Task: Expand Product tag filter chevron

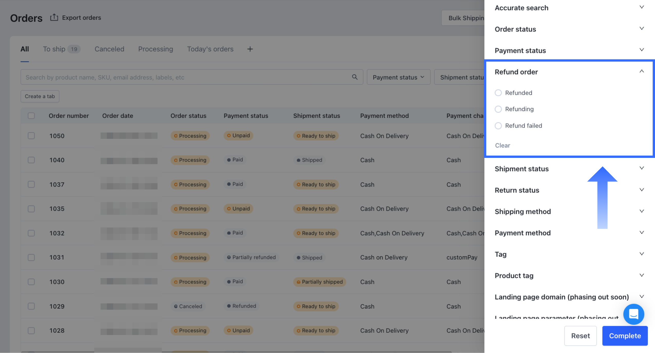Action: tap(641, 275)
